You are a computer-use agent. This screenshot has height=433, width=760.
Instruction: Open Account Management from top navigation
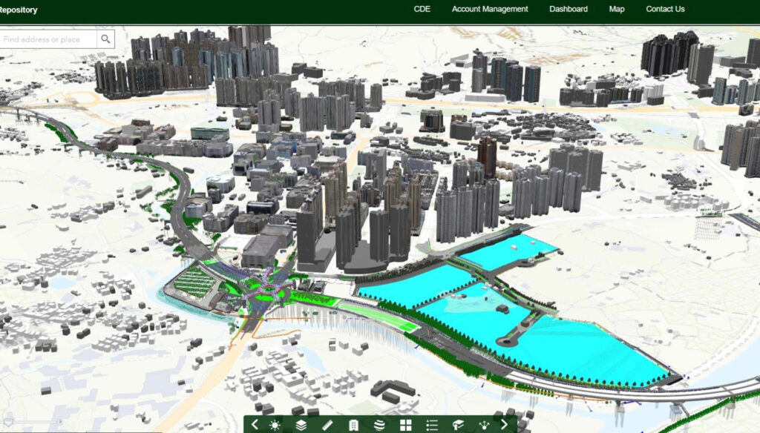tap(490, 9)
